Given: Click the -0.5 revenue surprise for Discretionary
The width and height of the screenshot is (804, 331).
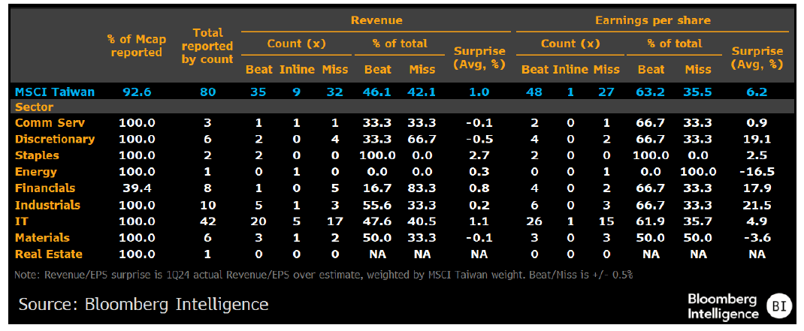Looking at the screenshot, I should [479, 140].
